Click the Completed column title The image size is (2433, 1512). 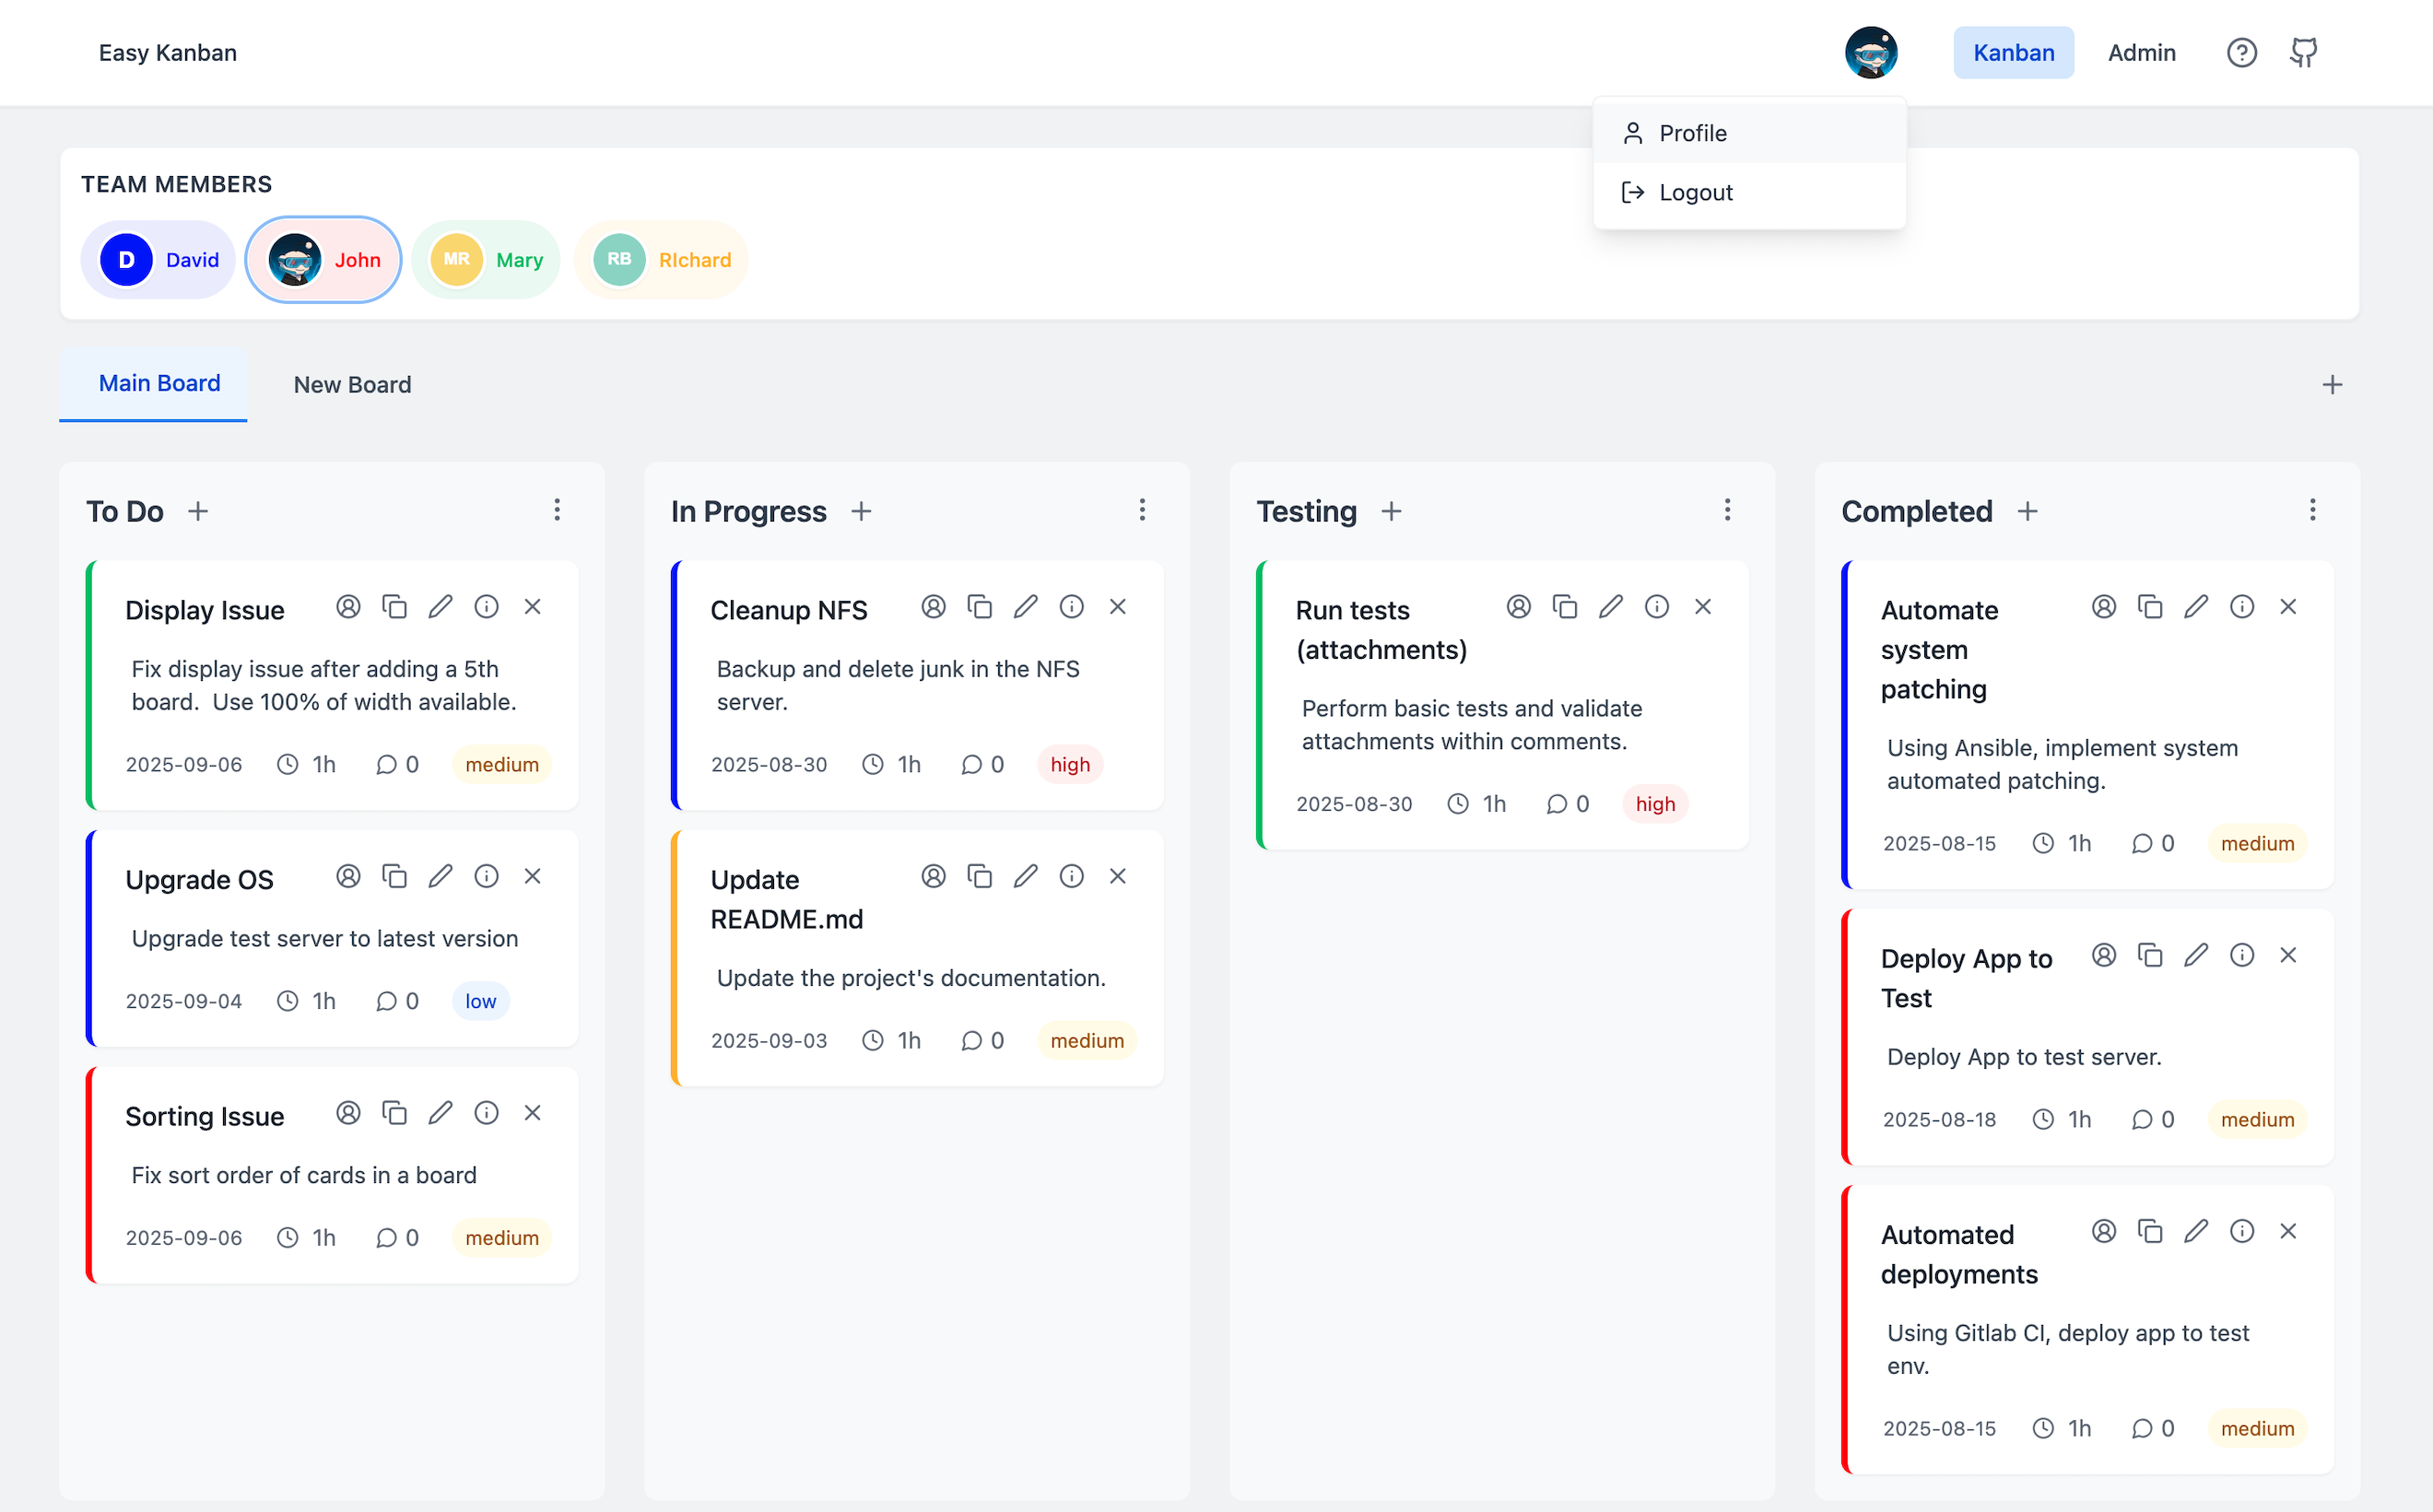point(1916,511)
